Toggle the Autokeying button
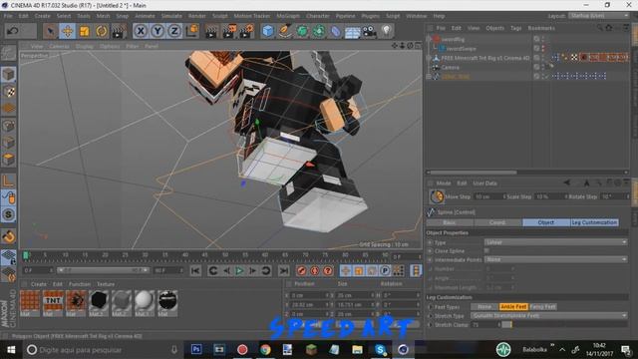 click(x=315, y=270)
